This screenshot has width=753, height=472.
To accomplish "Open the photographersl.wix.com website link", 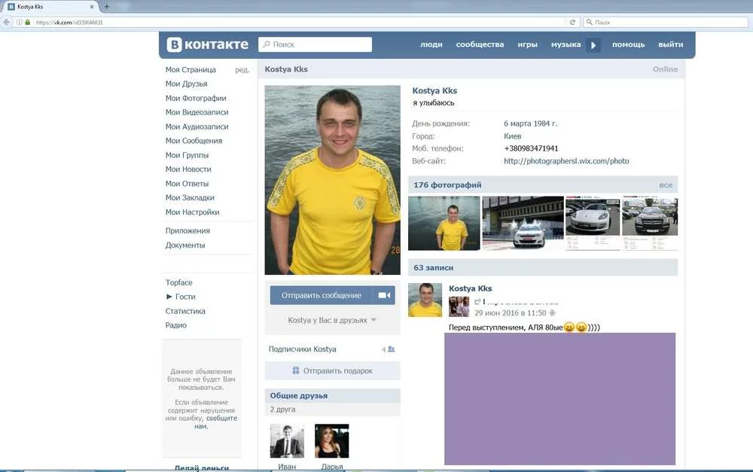I will [x=566, y=161].
